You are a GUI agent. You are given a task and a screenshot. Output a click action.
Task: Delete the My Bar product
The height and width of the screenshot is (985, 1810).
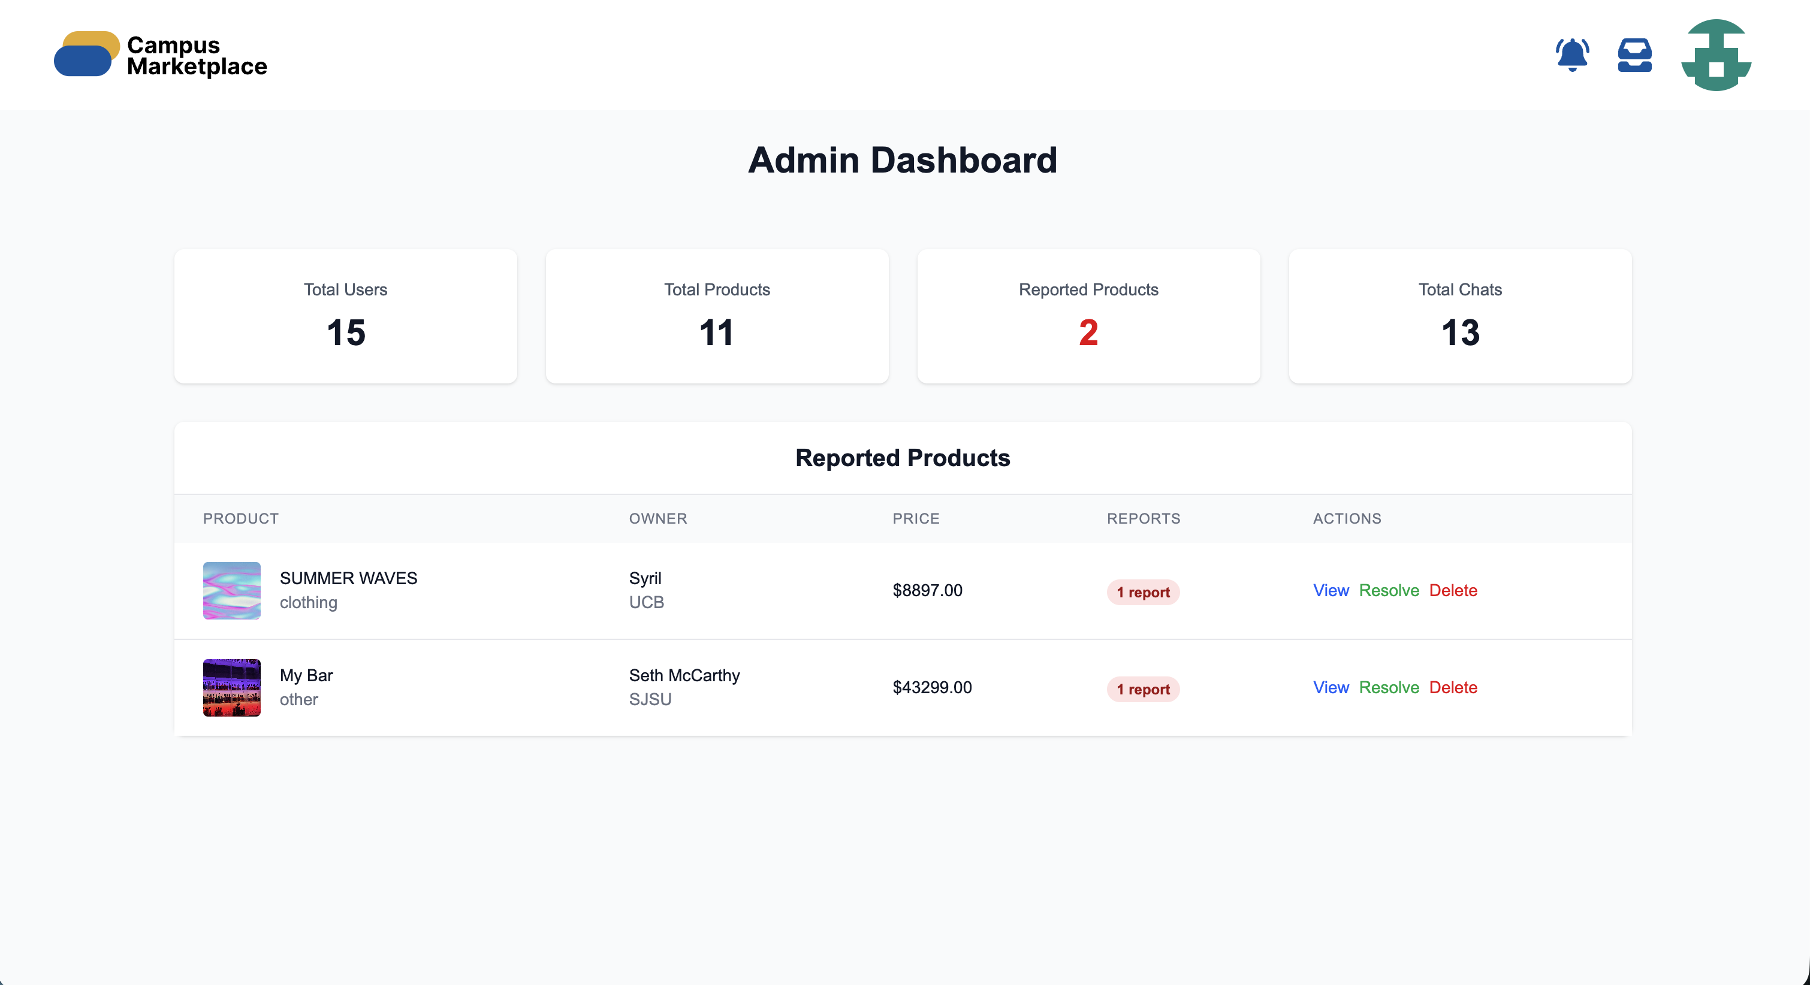pyautogui.click(x=1452, y=687)
